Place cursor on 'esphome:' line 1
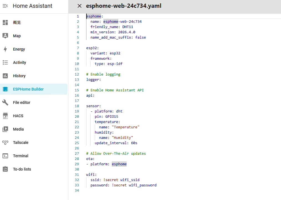Viewport: 281px width, 200px height. click(94, 16)
